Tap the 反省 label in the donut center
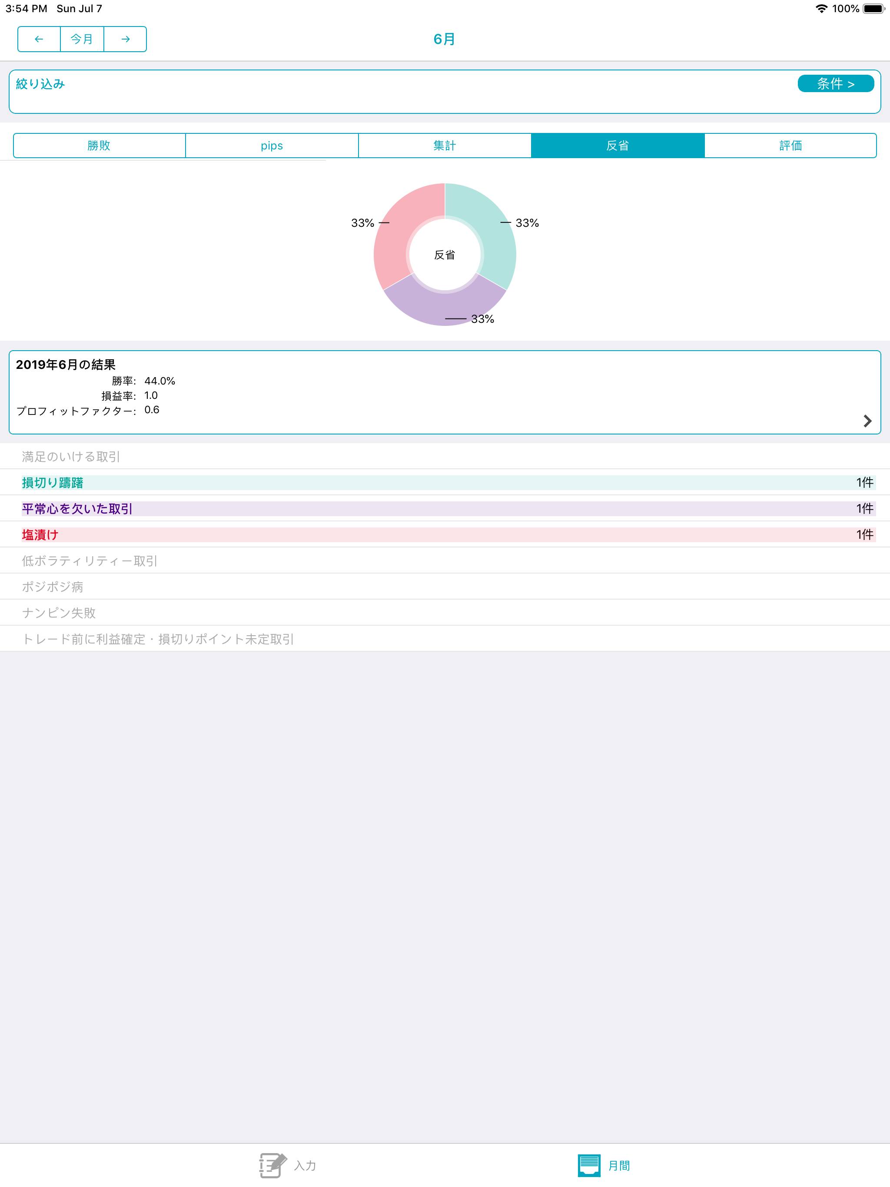The width and height of the screenshot is (890, 1187). point(445,256)
